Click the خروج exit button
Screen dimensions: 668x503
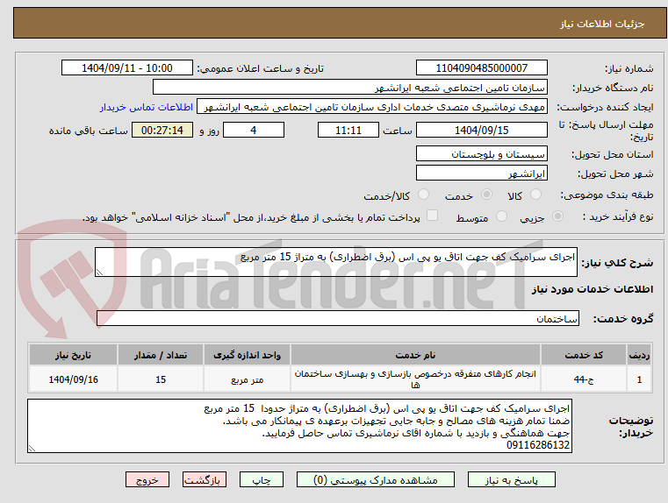coord(147,479)
